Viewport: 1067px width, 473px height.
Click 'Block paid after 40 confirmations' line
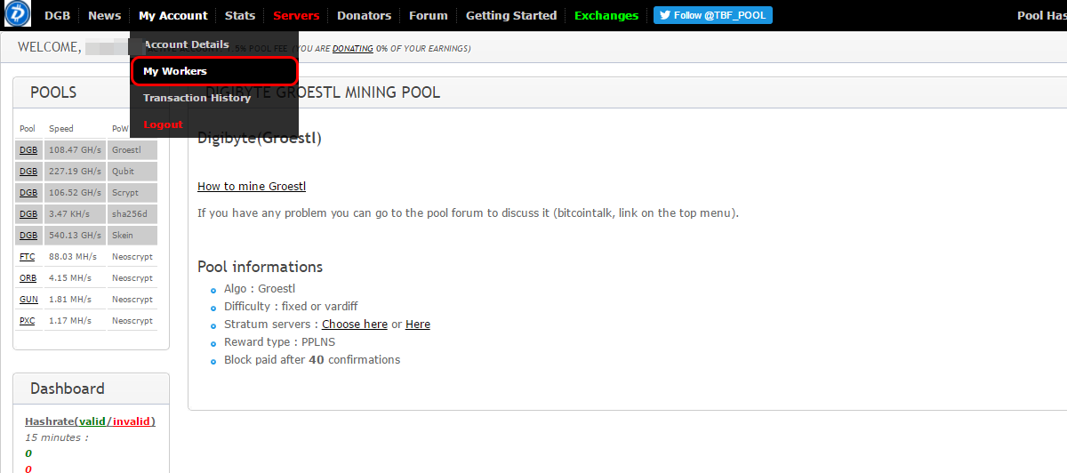[312, 360]
